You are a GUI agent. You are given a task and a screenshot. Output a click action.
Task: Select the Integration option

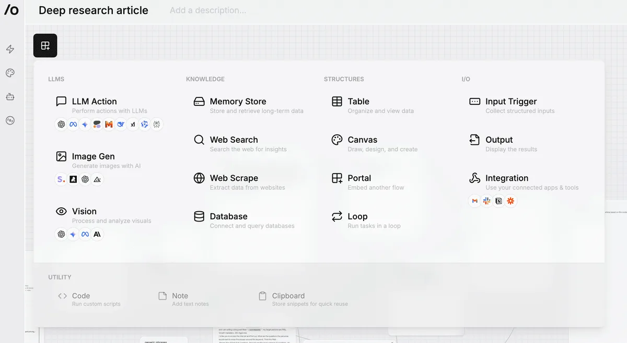pyautogui.click(x=524, y=182)
